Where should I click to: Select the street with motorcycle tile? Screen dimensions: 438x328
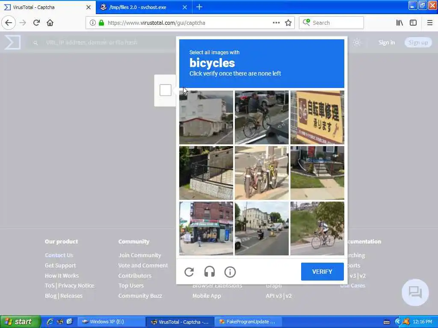pyautogui.click(x=262, y=228)
